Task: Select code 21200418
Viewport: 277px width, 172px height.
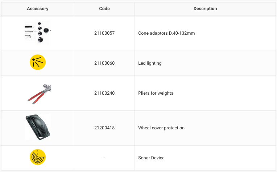Action: (104, 128)
